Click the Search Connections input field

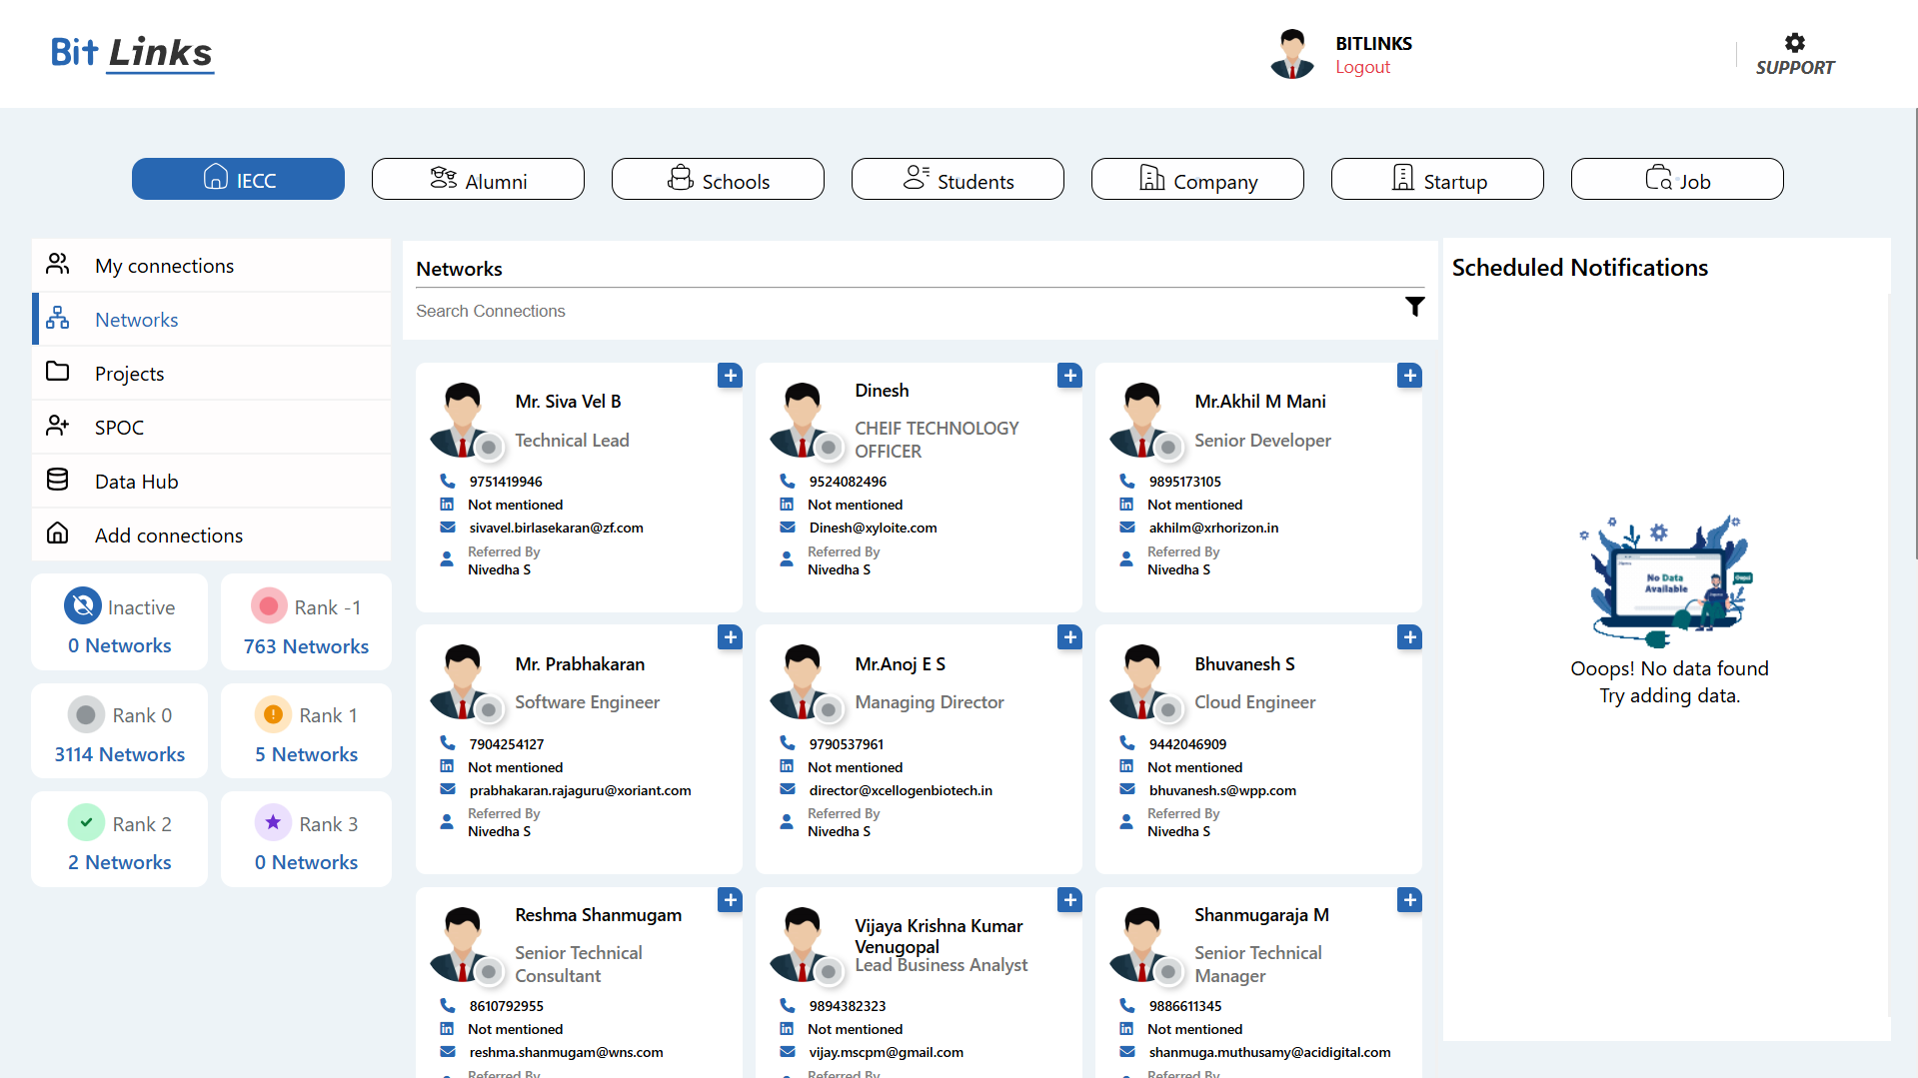[900, 311]
